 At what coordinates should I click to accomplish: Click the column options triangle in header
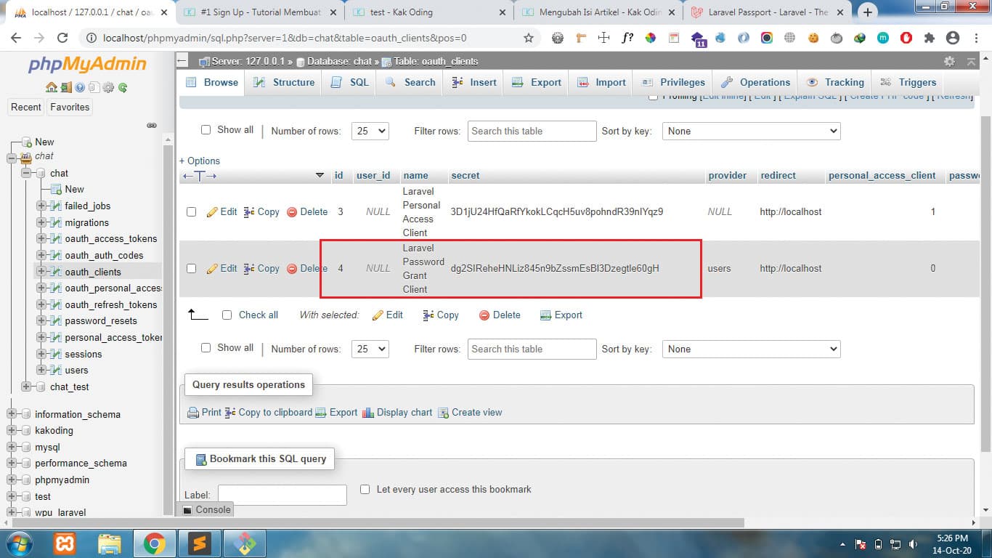pyautogui.click(x=320, y=176)
